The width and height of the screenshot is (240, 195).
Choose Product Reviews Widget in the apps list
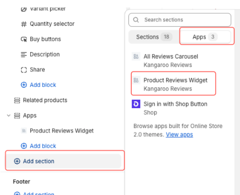click(x=174, y=84)
